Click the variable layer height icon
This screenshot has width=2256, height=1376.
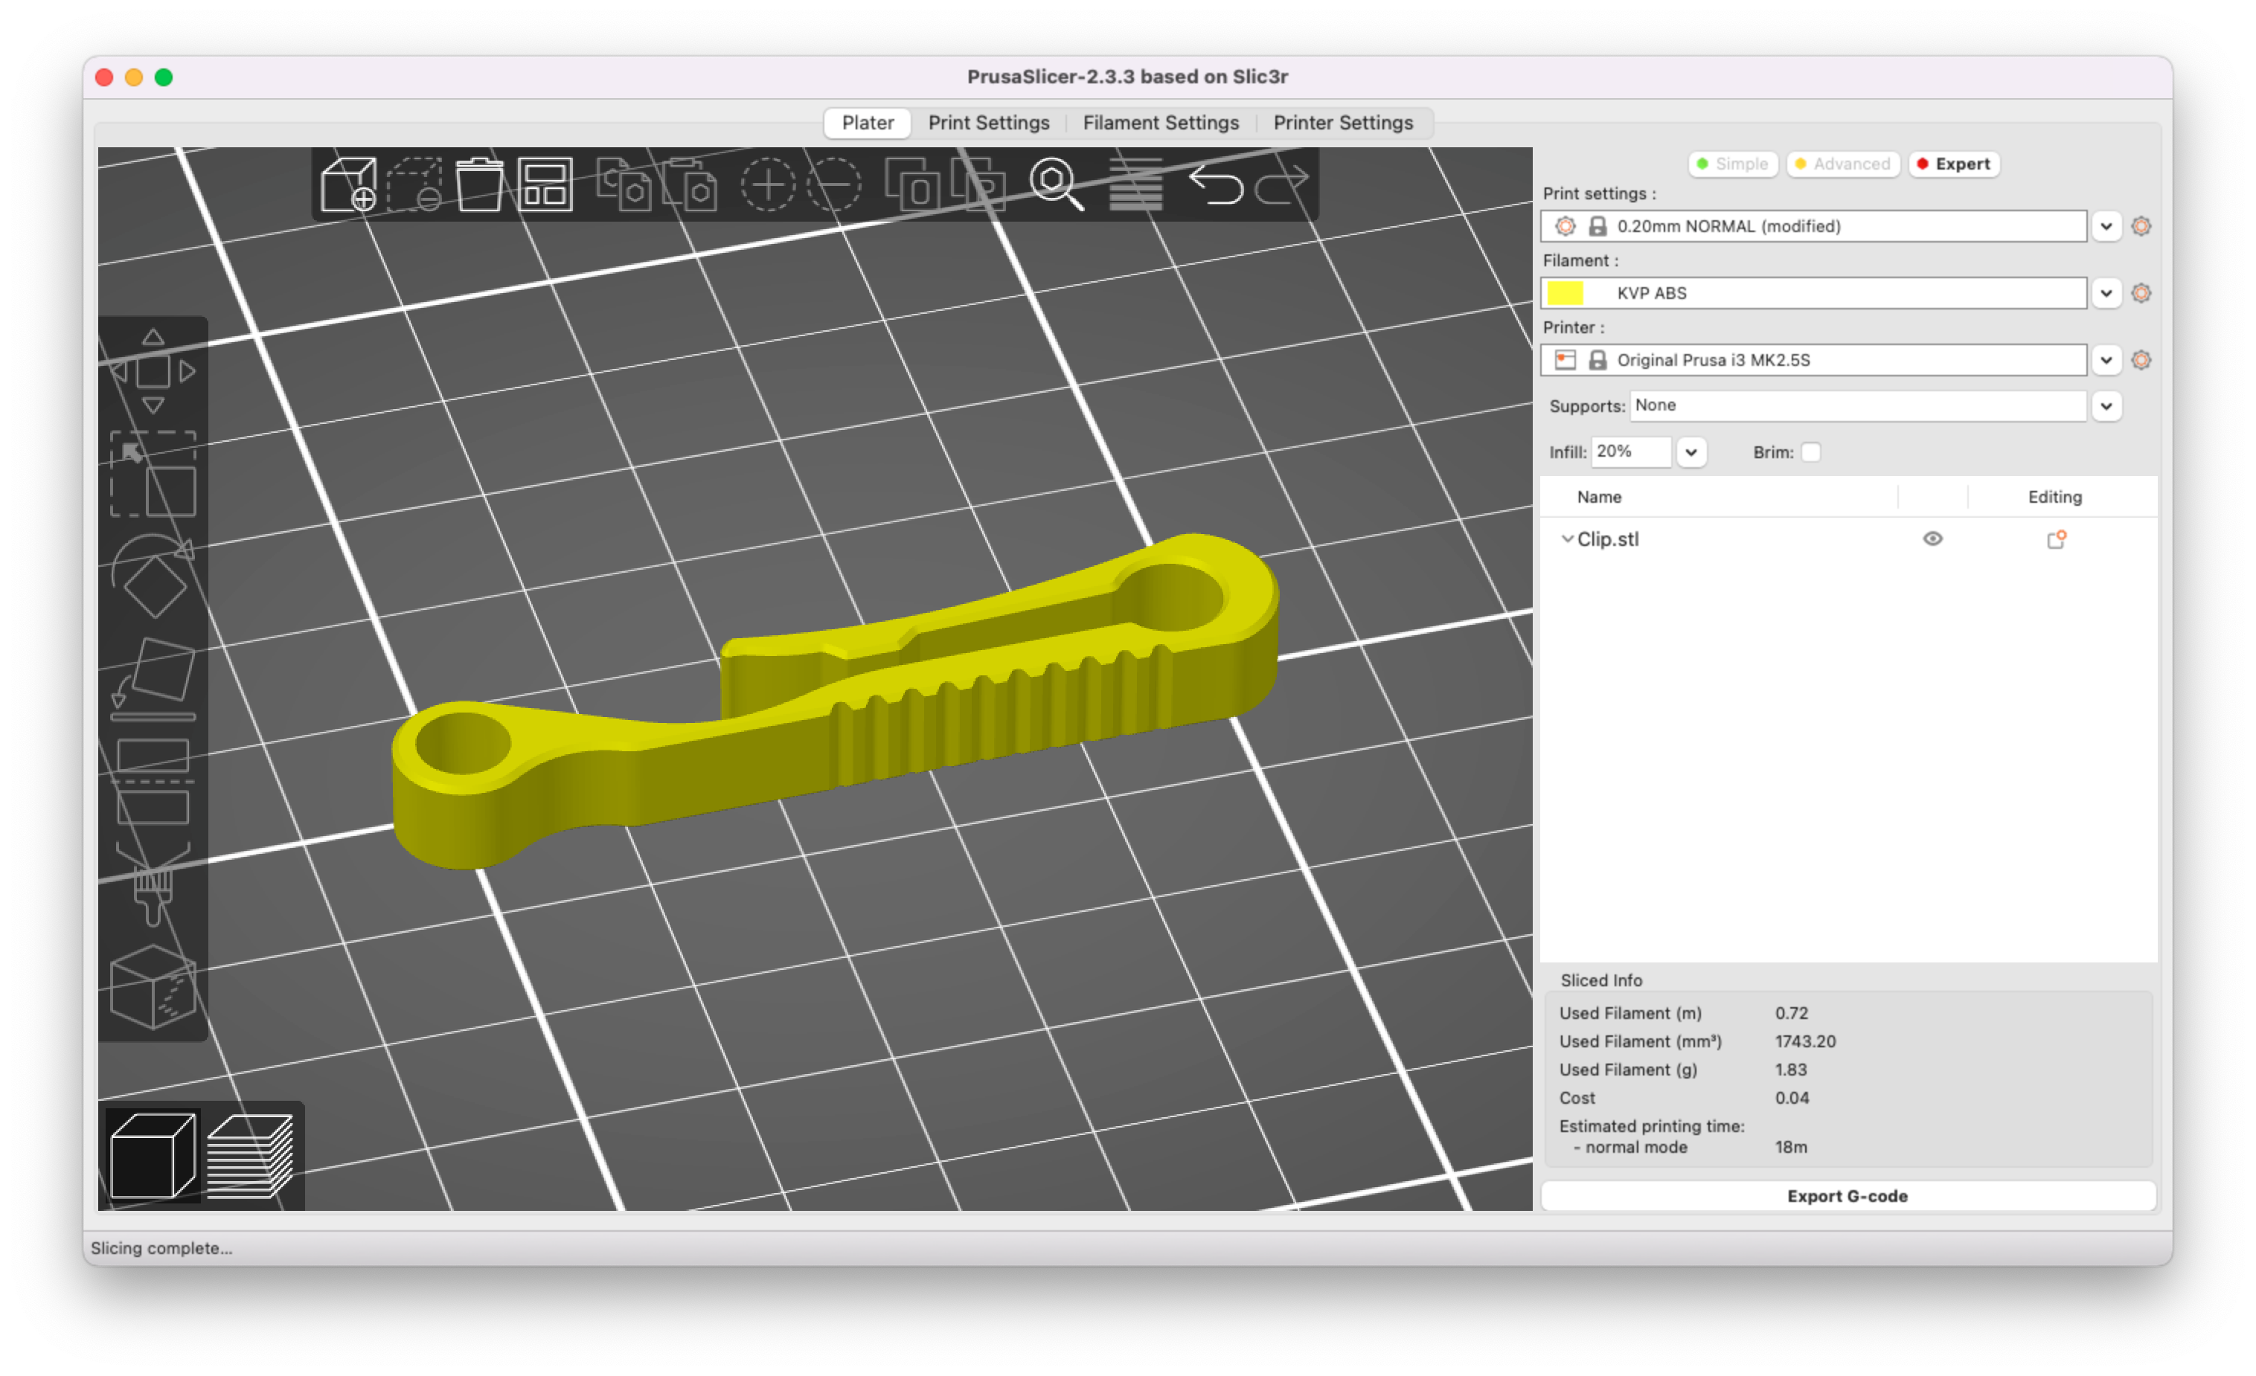(1136, 184)
